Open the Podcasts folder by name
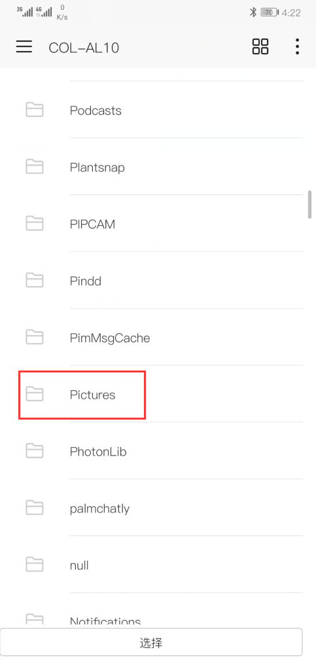 pos(96,111)
